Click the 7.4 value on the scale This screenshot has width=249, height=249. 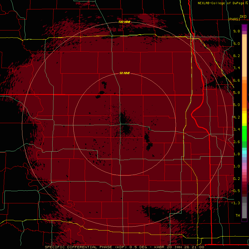[x=237, y=68]
